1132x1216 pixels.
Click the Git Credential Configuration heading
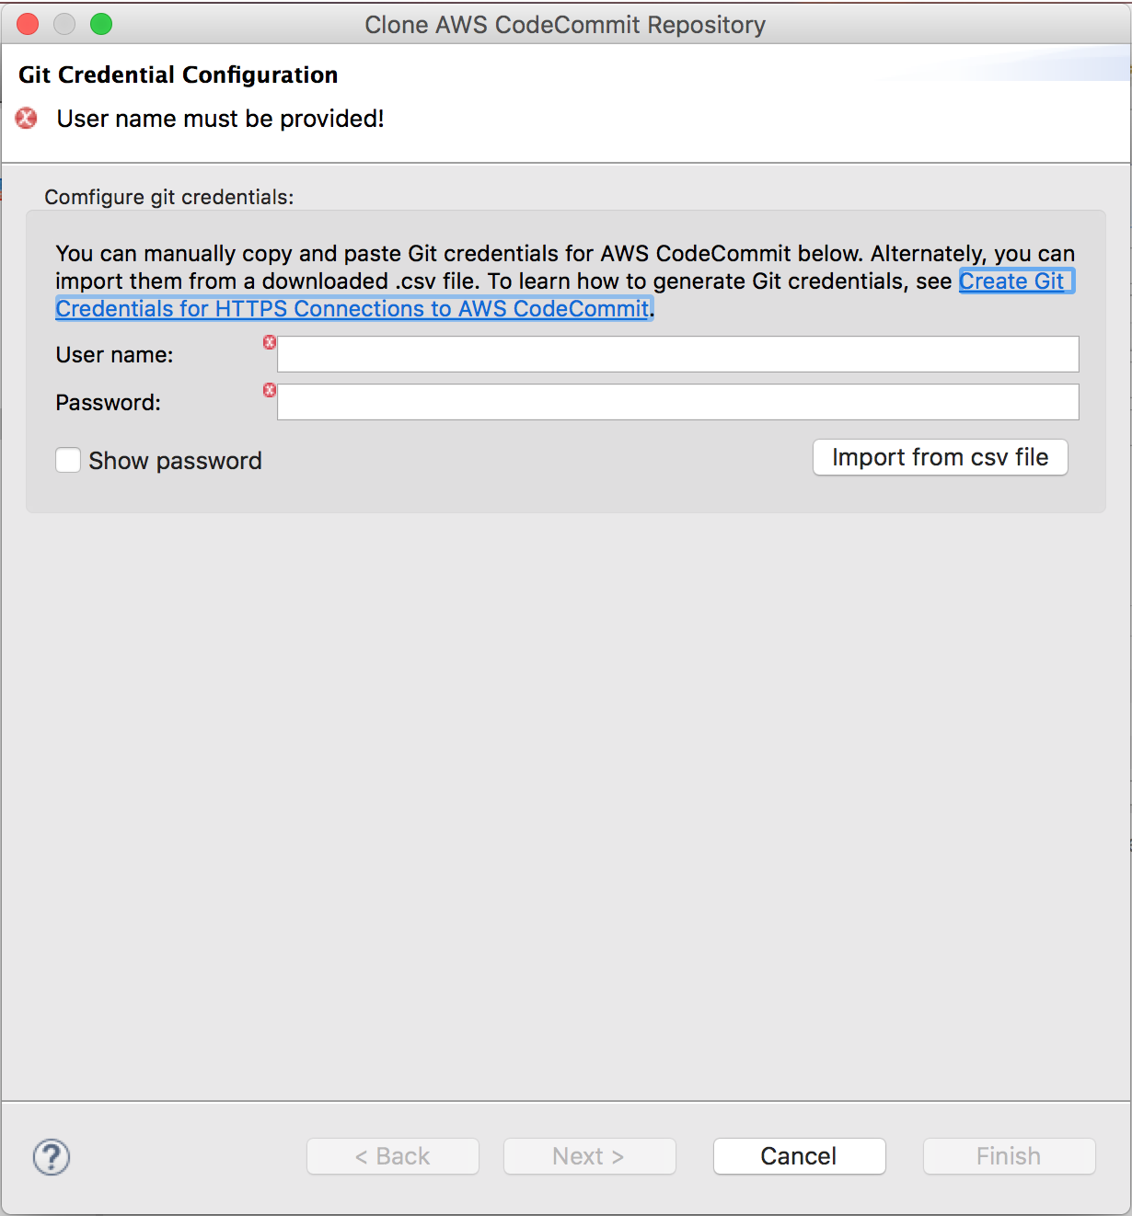[x=179, y=75]
